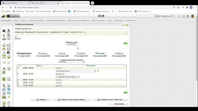198x111 pixels.
Task: Click the bar chart icon in sidebar
Action: click(9, 85)
